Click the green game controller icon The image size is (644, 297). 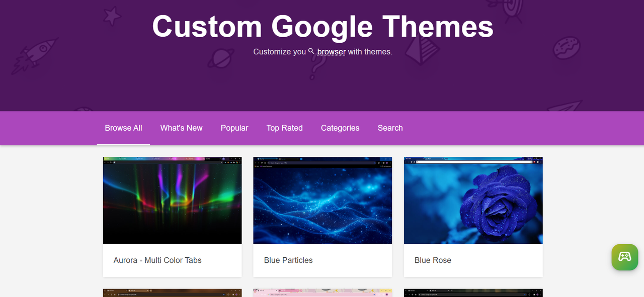tap(624, 257)
